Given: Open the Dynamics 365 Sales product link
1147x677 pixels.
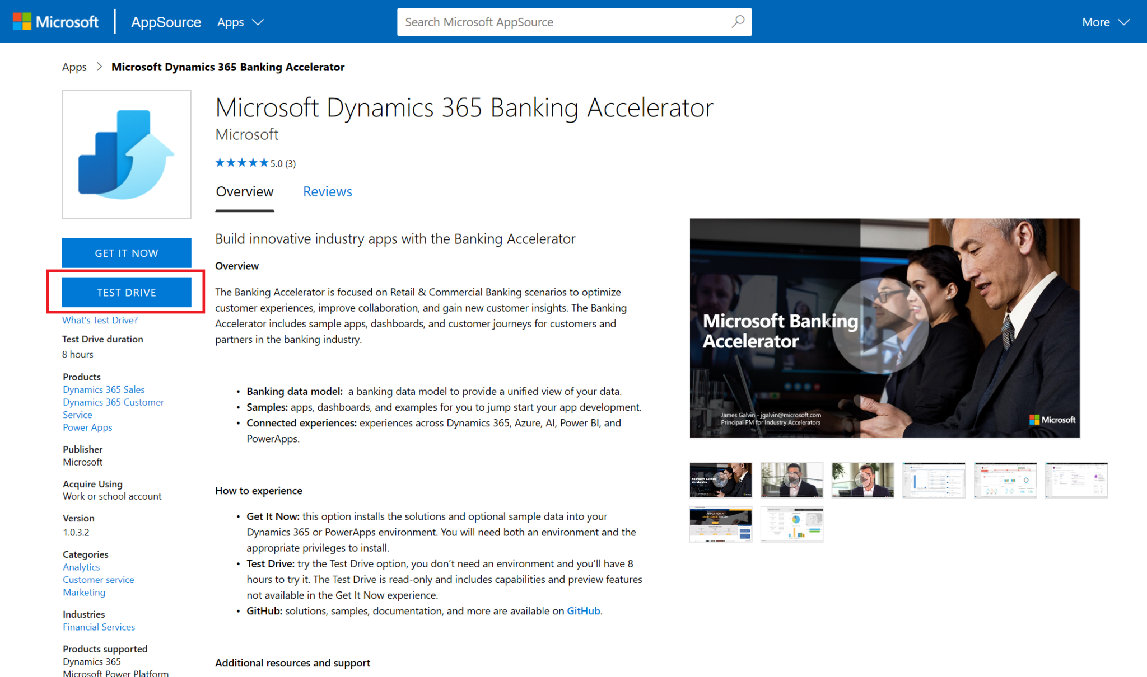Looking at the screenshot, I should [x=103, y=389].
